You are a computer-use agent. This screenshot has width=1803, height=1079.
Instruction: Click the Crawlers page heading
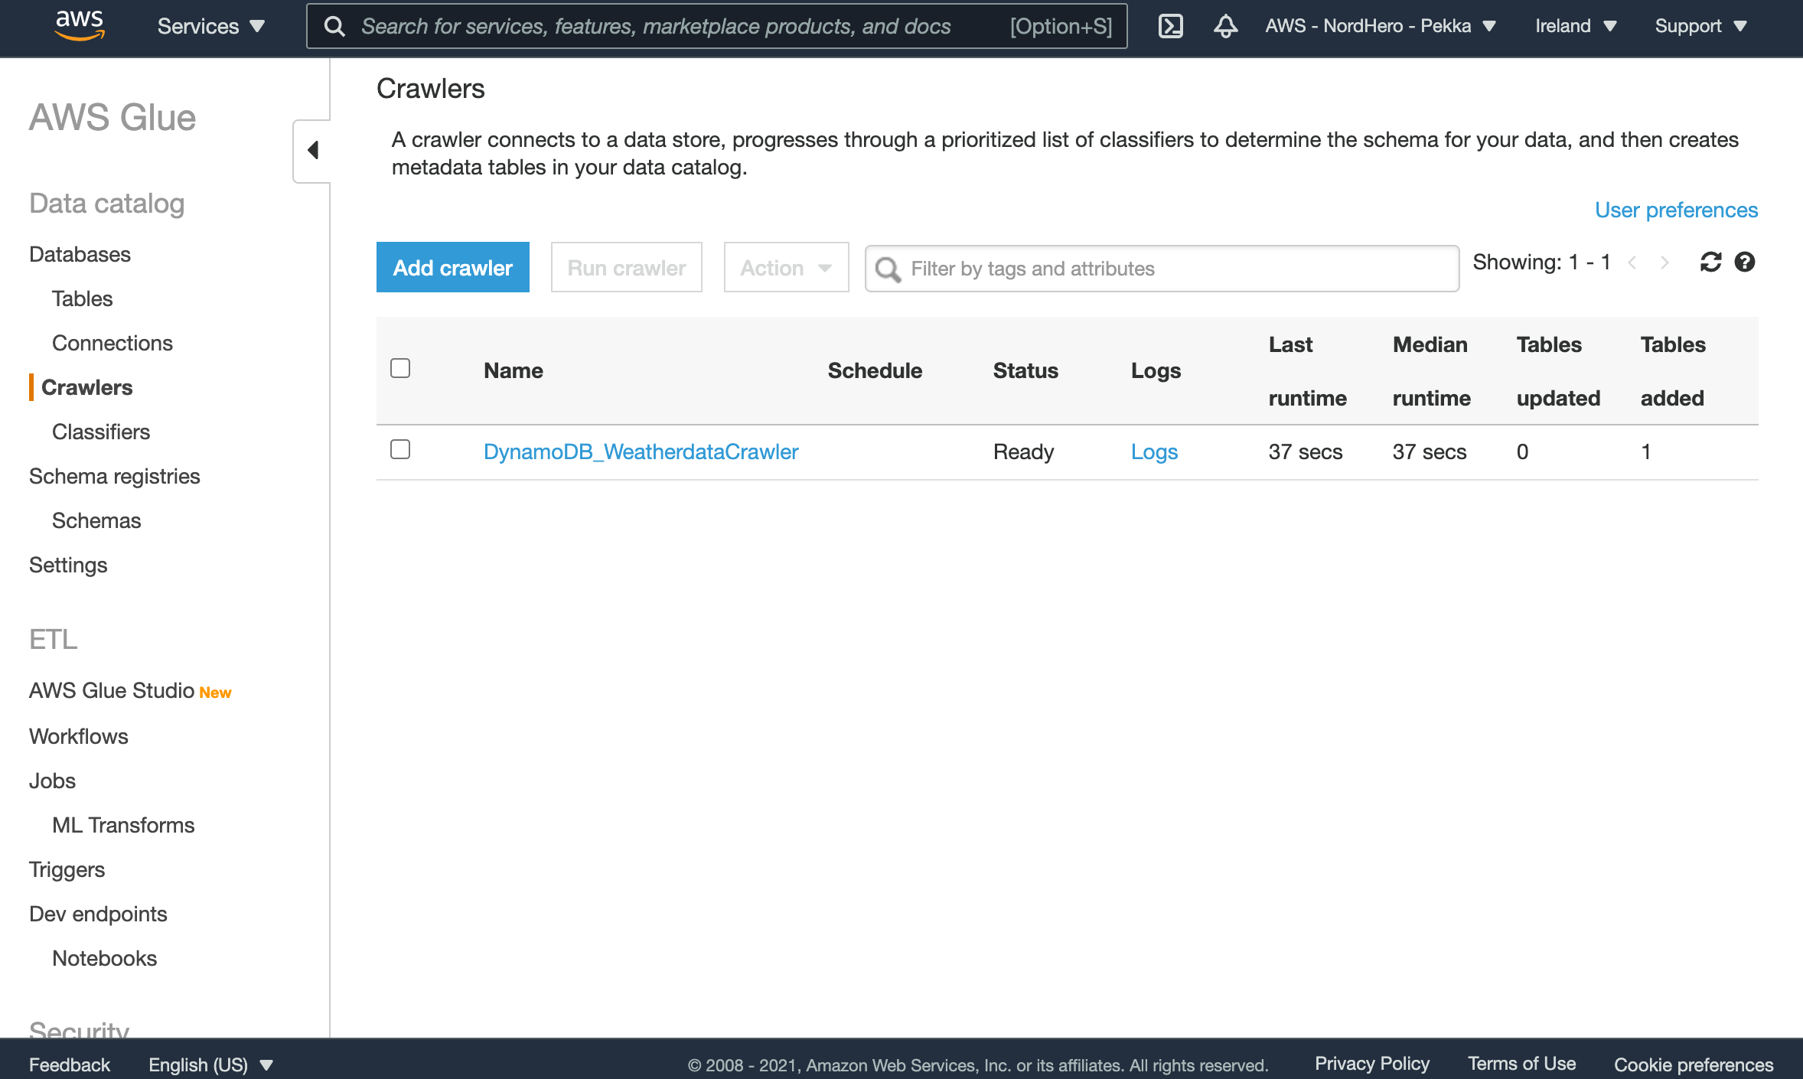click(430, 89)
